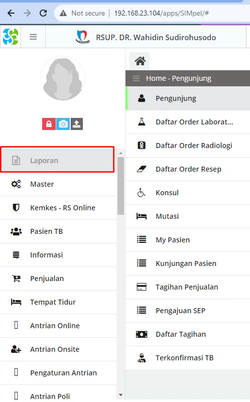Click the browser address bar URL
Screen dimensions: 250x402
click(161, 13)
